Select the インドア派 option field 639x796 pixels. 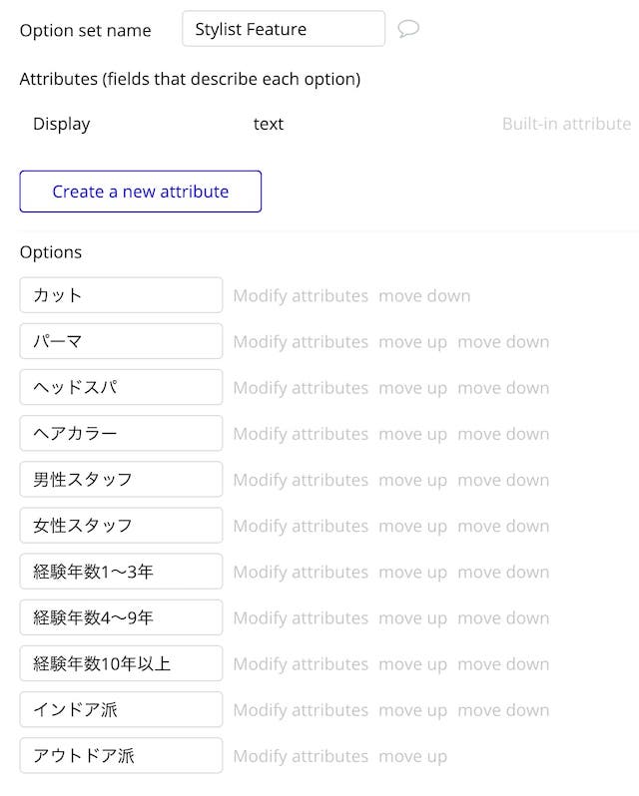[x=121, y=709]
